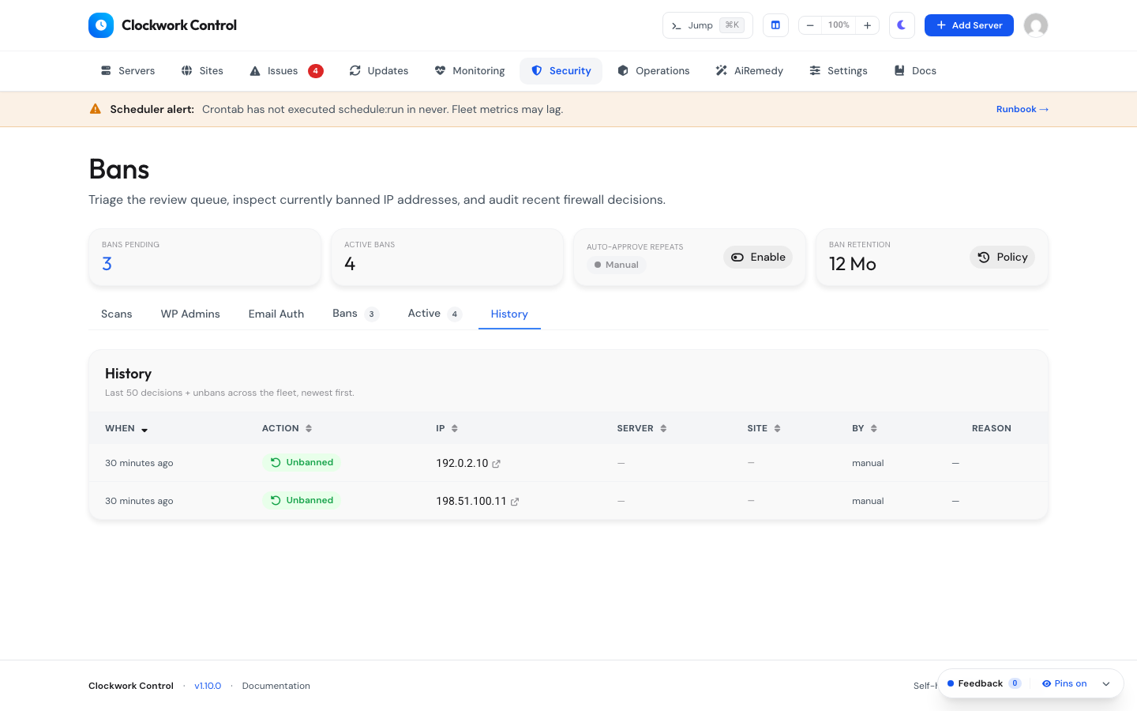This screenshot has width=1137, height=711.
Task: Switch to the WP Admins tab
Action: [x=190, y=314]
